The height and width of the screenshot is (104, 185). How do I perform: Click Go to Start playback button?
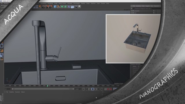(x=84, y=89)
